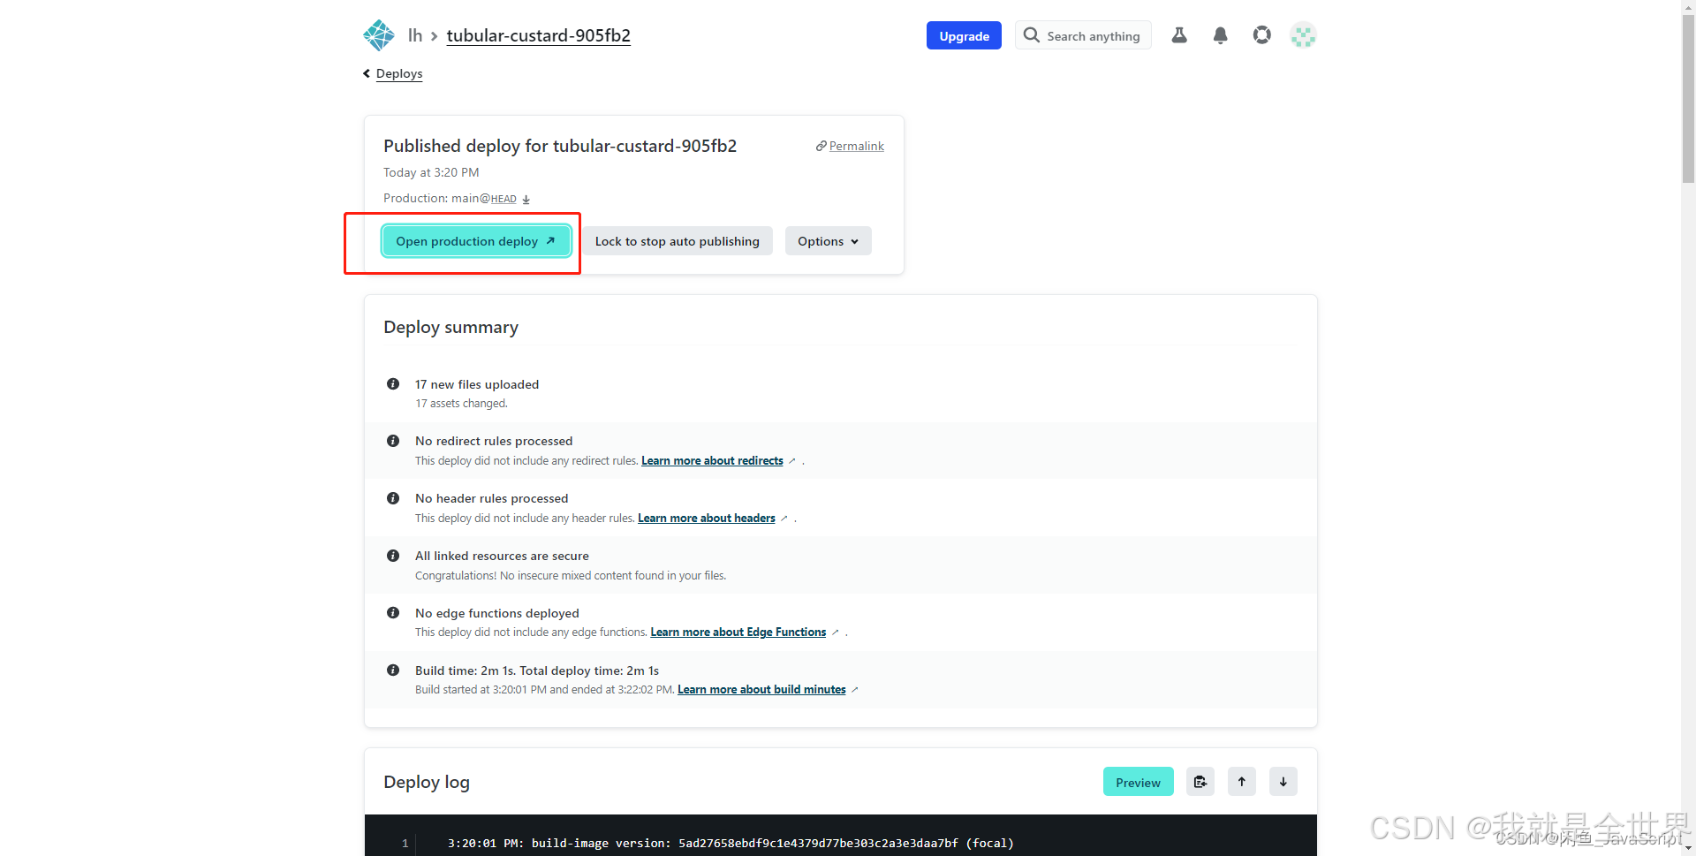This screenshot has width=1696, height=856.
Task: Click Lock to stop auto publishing
Action: tap(677, 241)
